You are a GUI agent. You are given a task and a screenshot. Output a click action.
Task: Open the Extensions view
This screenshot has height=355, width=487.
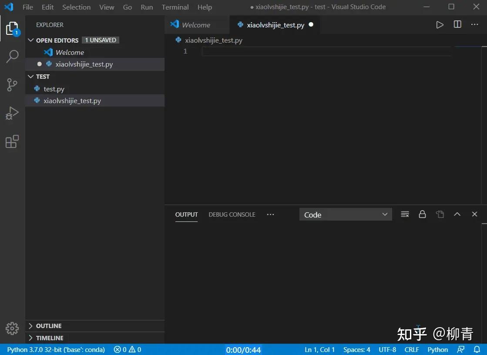12,142
